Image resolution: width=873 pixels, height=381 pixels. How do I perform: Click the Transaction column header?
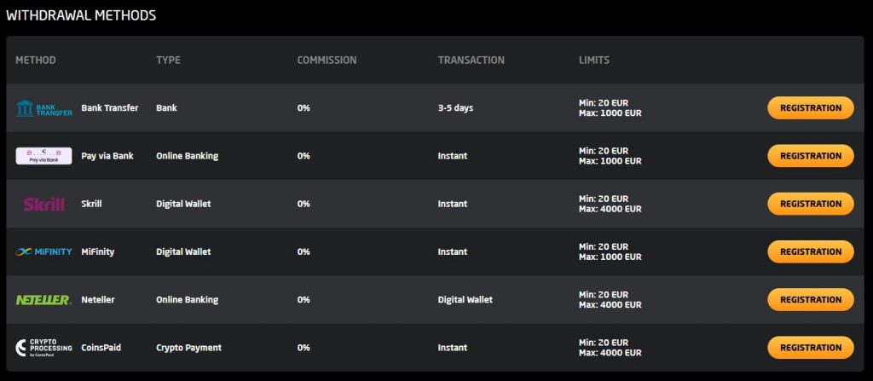click(x=471, y=61)
